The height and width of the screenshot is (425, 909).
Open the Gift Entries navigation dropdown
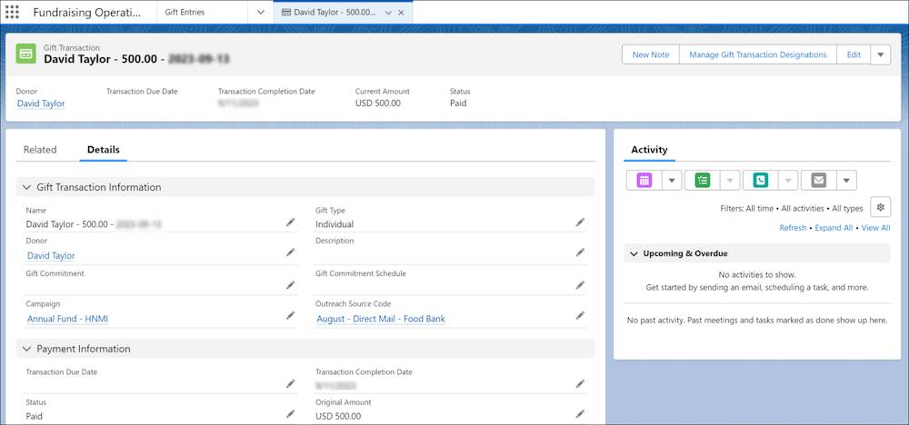click(260, 12)
